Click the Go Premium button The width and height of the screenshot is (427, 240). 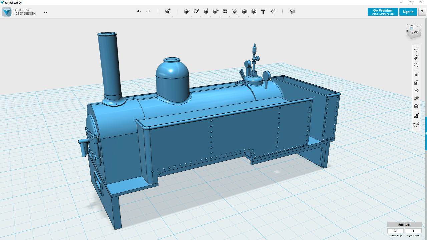383,12
